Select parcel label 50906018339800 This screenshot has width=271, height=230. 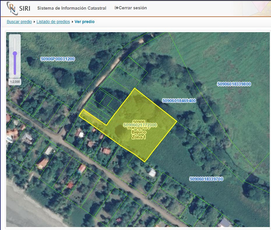click(x=234, y=84)
